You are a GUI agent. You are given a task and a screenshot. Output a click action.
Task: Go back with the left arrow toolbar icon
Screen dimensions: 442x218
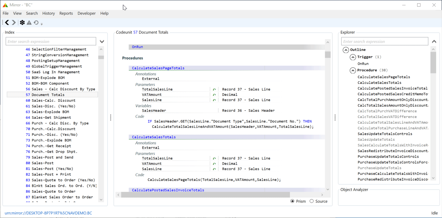(7, 23)
